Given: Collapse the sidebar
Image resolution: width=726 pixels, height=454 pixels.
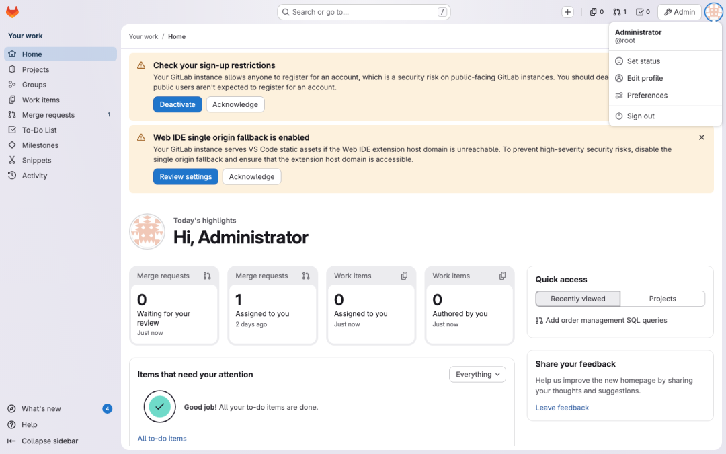Looking at the screenshot, I should point(61,441).
